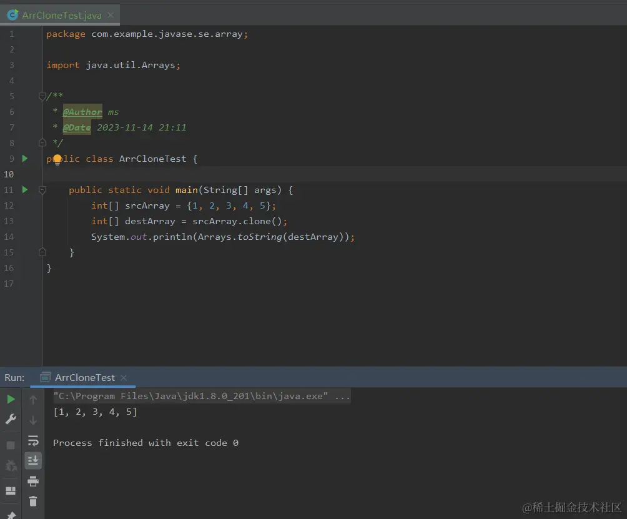The height and width of the screenshot is (519, 627).
Task: Close the ArrCloneTest run tab
Action: pos(124,377)
